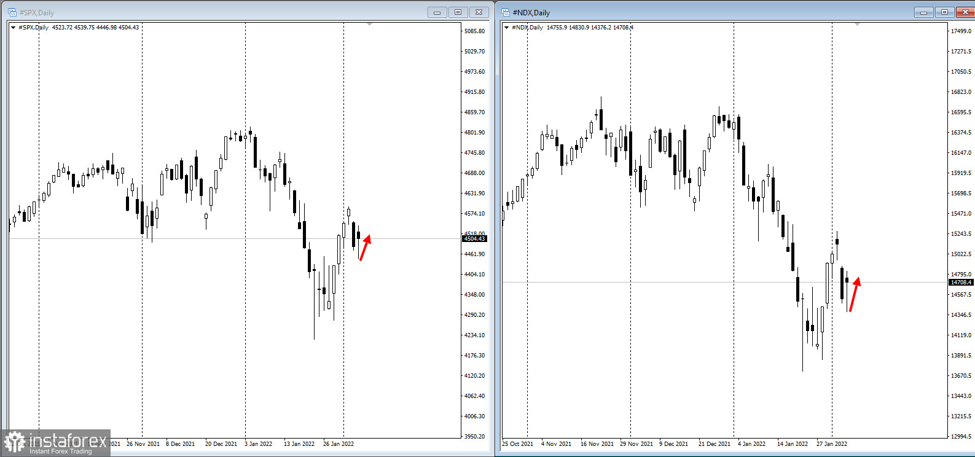Click the 26 Jan 2022 date on SPX axis

pyautogui.click(x=339, y=444)
